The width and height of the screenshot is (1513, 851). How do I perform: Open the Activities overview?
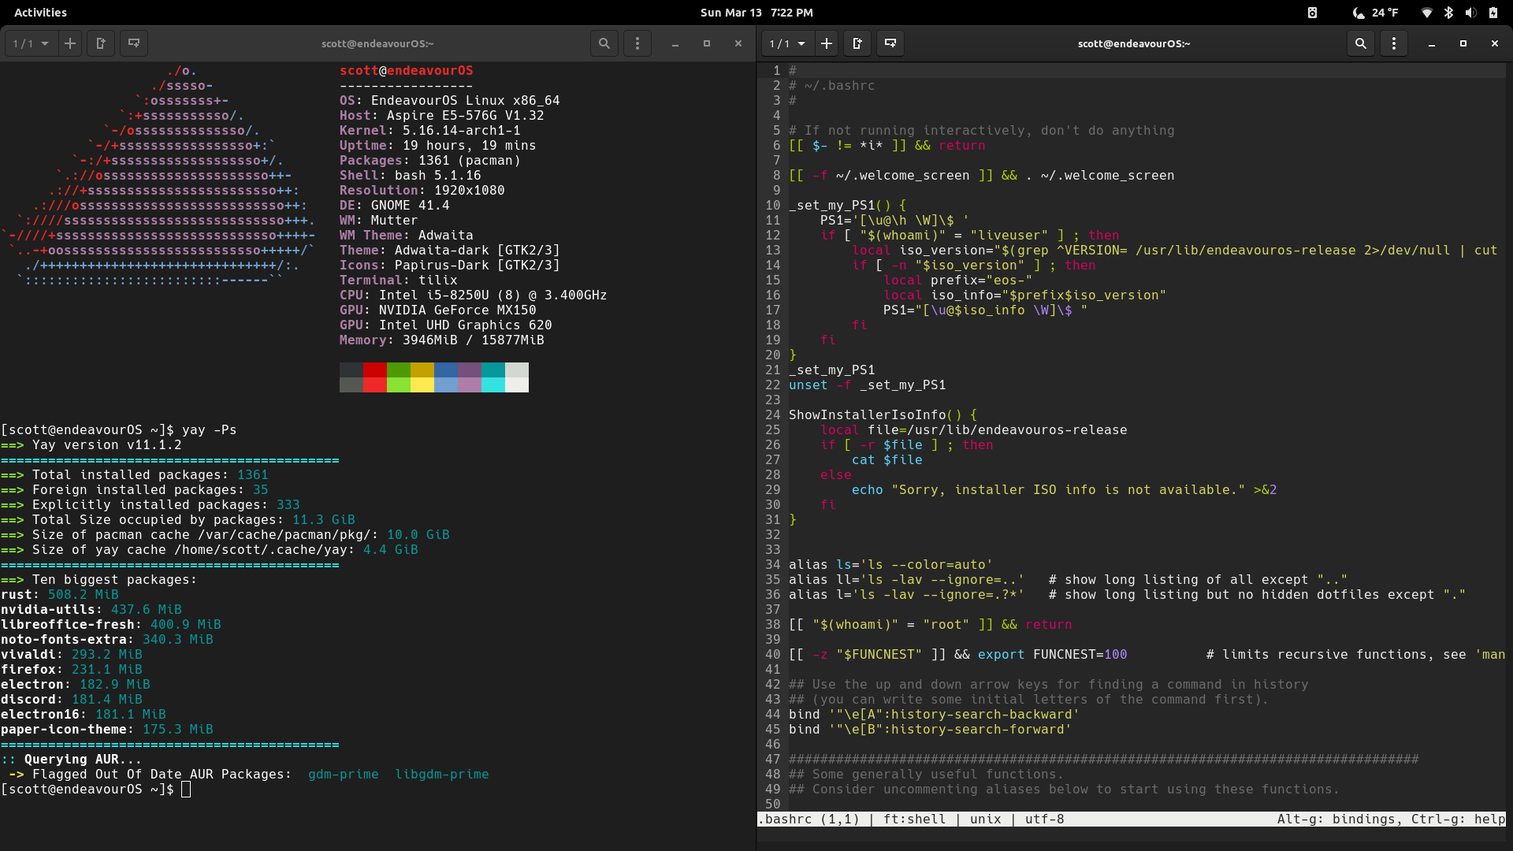click(40, 13)
